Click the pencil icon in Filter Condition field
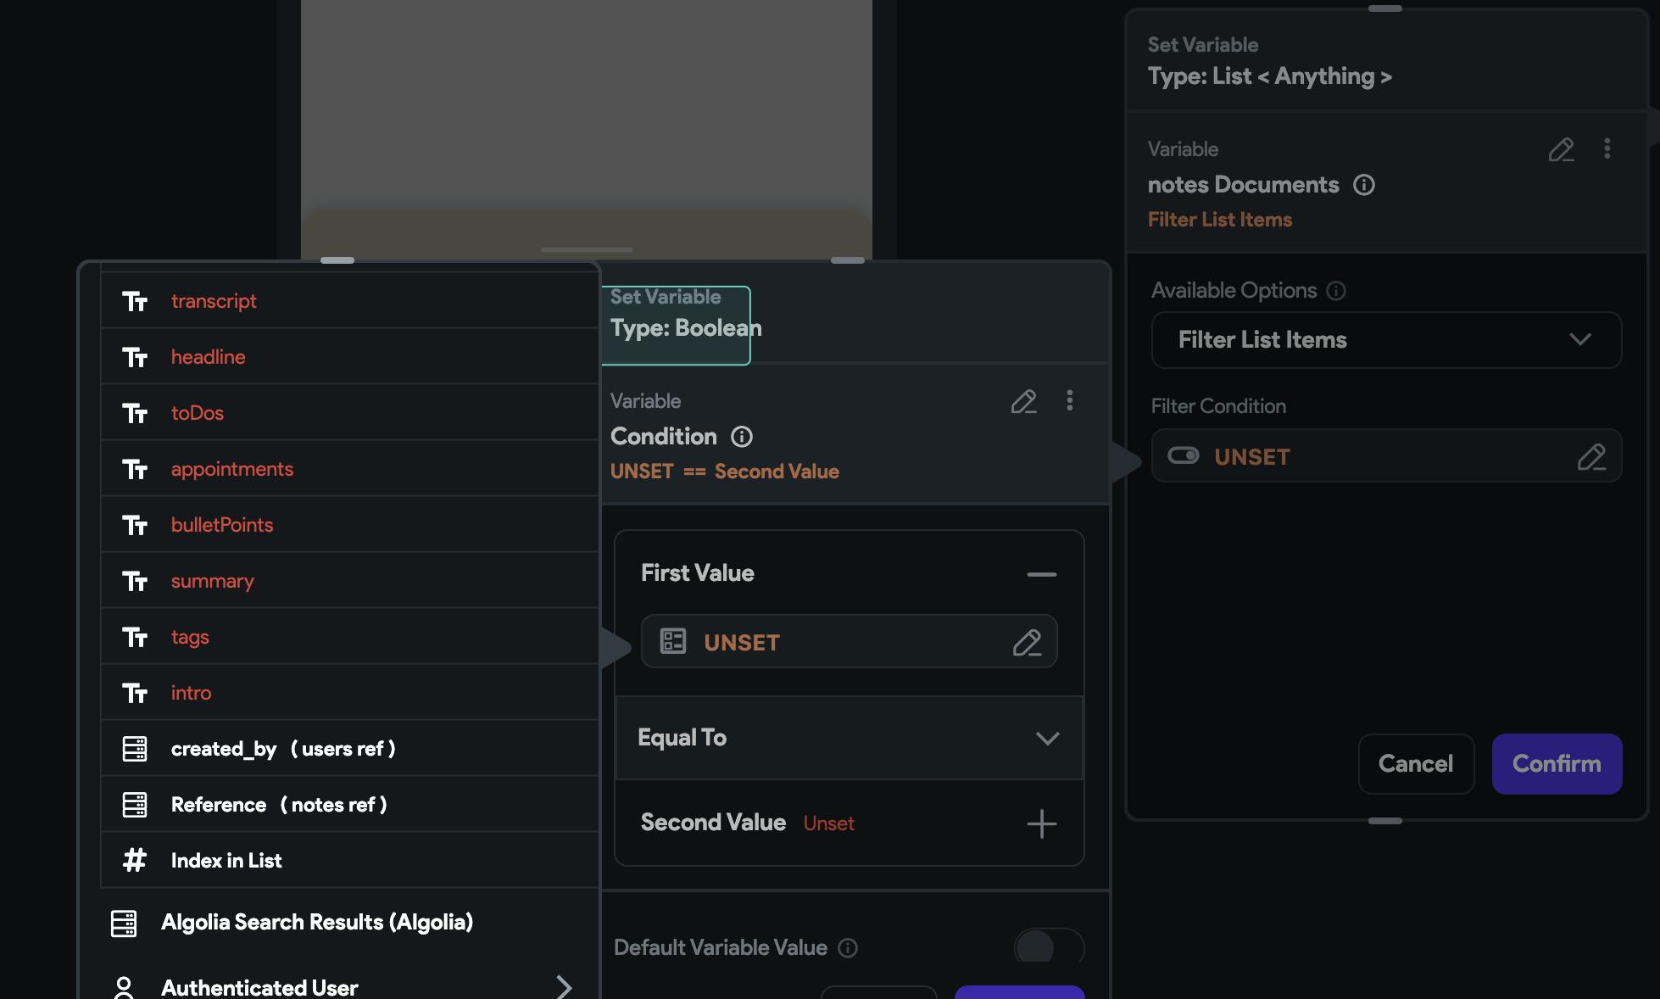The height and width of the screenshot is (999, 1660). [1591, 457]
